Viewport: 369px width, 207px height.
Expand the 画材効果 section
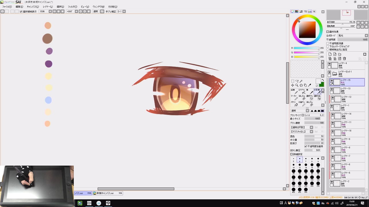328,32
